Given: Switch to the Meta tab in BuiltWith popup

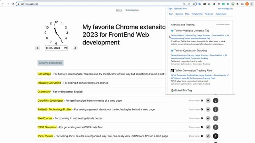Looking at the screenshot, I should tap(187, 14).
